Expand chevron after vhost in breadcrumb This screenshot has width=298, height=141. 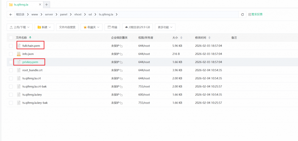pos(85,15)
